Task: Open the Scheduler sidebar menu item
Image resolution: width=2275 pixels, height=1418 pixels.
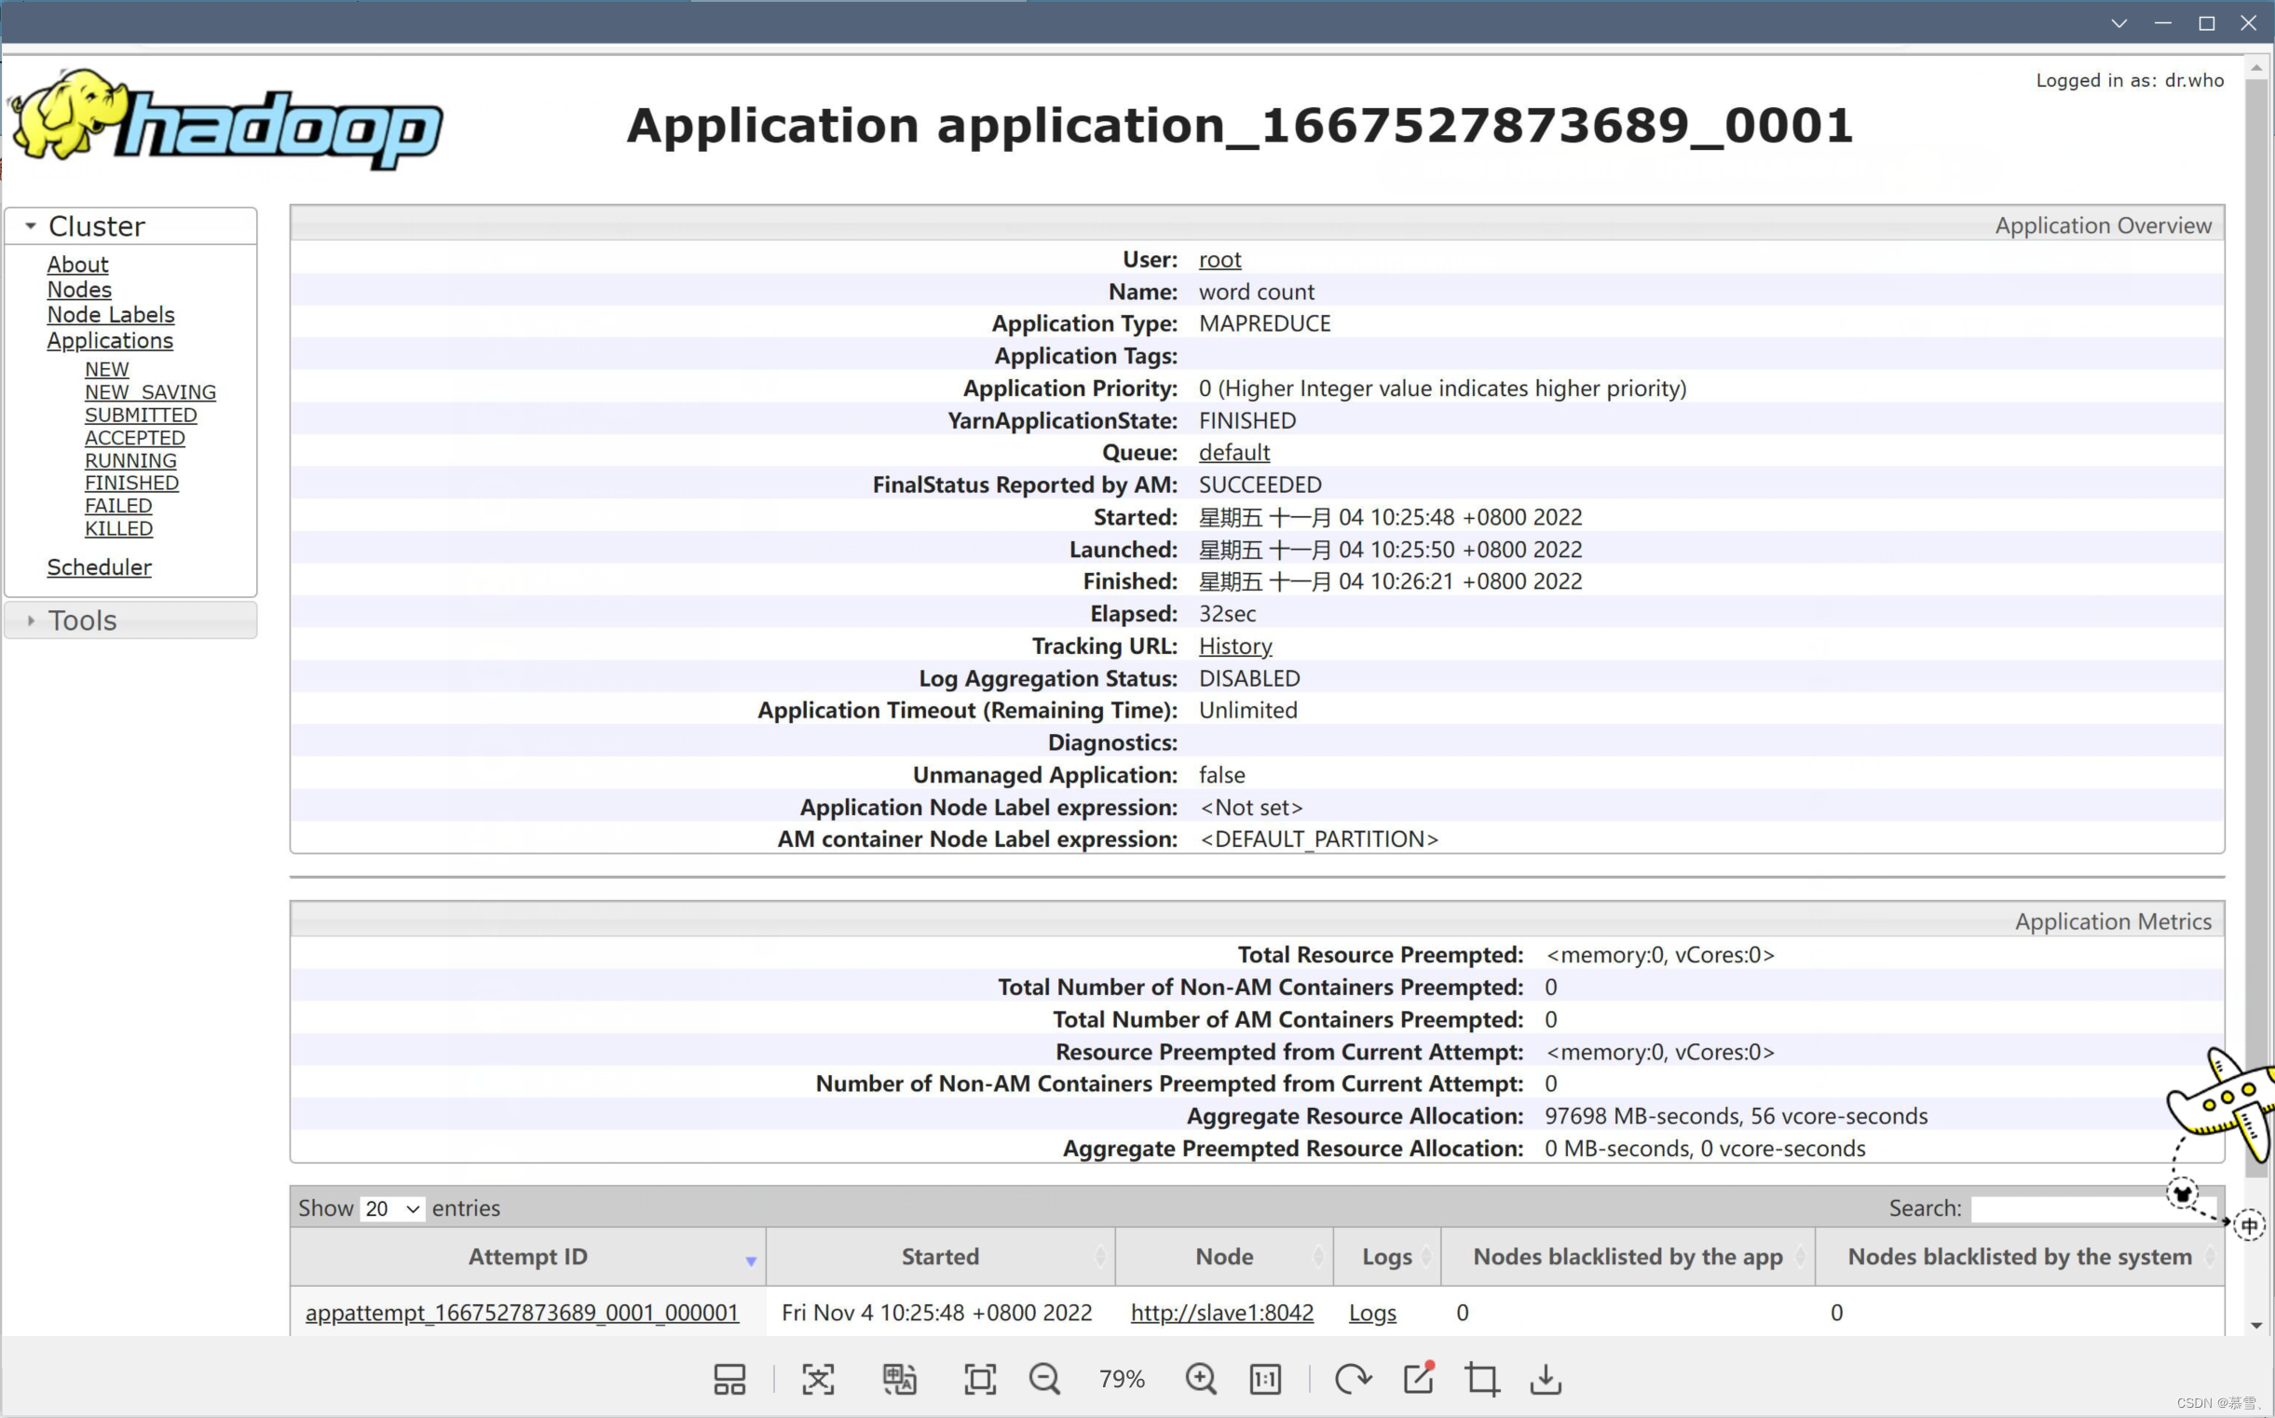Action: [x=100, y=566]
